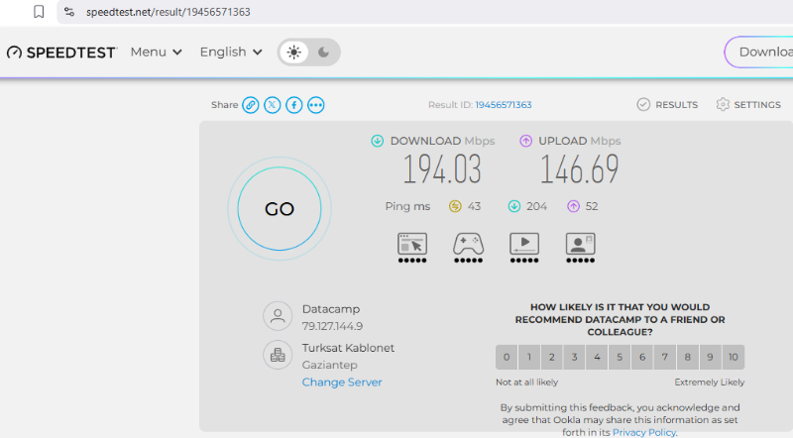Copy the result link via Share link icon
This screenshot has height=438, width=793.
[251, 105]
